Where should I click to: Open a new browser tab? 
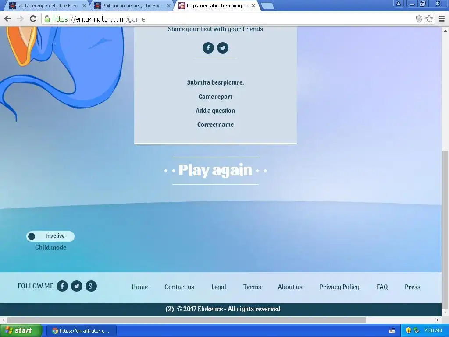(x=267, y=6)
